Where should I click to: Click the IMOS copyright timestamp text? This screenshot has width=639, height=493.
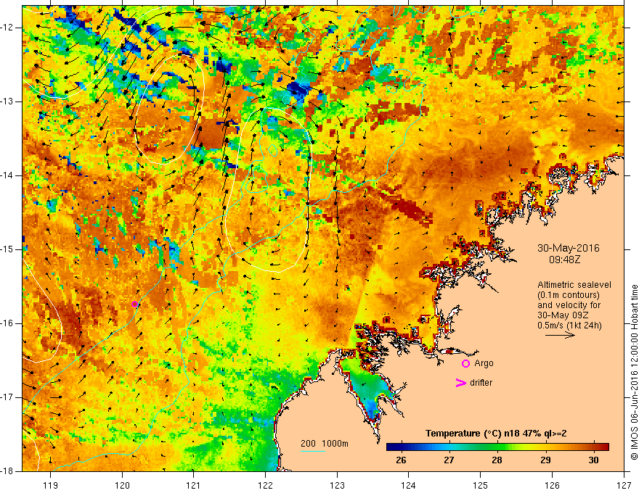(634, 372)
